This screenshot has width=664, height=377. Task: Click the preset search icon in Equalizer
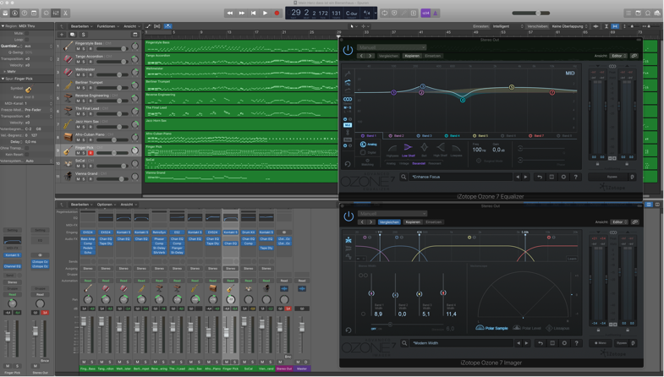click(403, 177)
